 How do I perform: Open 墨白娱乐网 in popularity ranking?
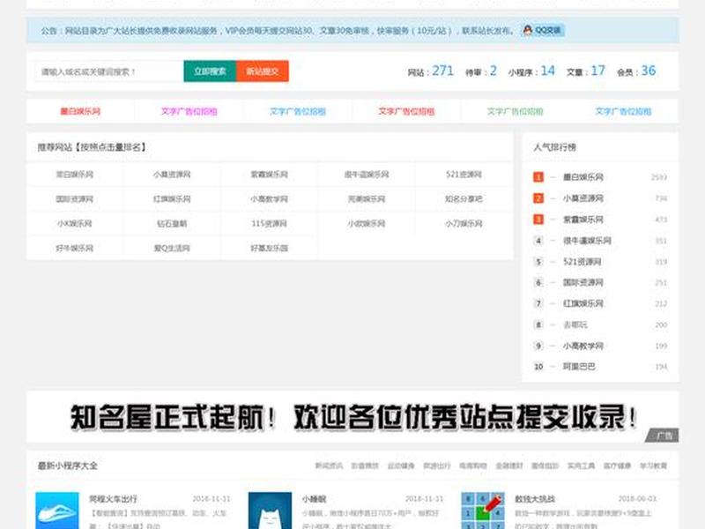tap(583, 177)
